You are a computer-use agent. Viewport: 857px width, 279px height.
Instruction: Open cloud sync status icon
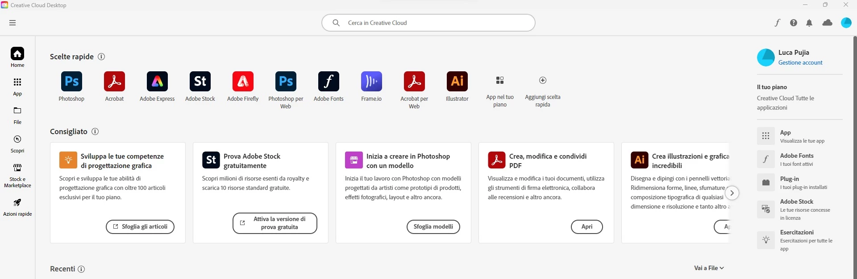[827, 23]
